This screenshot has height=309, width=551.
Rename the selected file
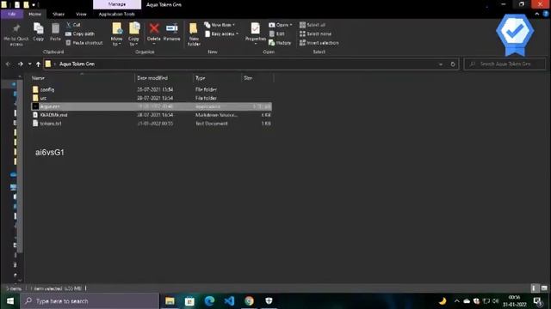[x=172, y=33]
